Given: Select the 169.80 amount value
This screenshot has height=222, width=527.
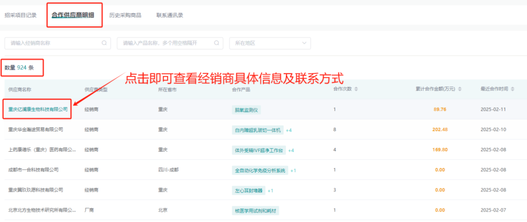Looking at the screenshot, I should (439, 149).
